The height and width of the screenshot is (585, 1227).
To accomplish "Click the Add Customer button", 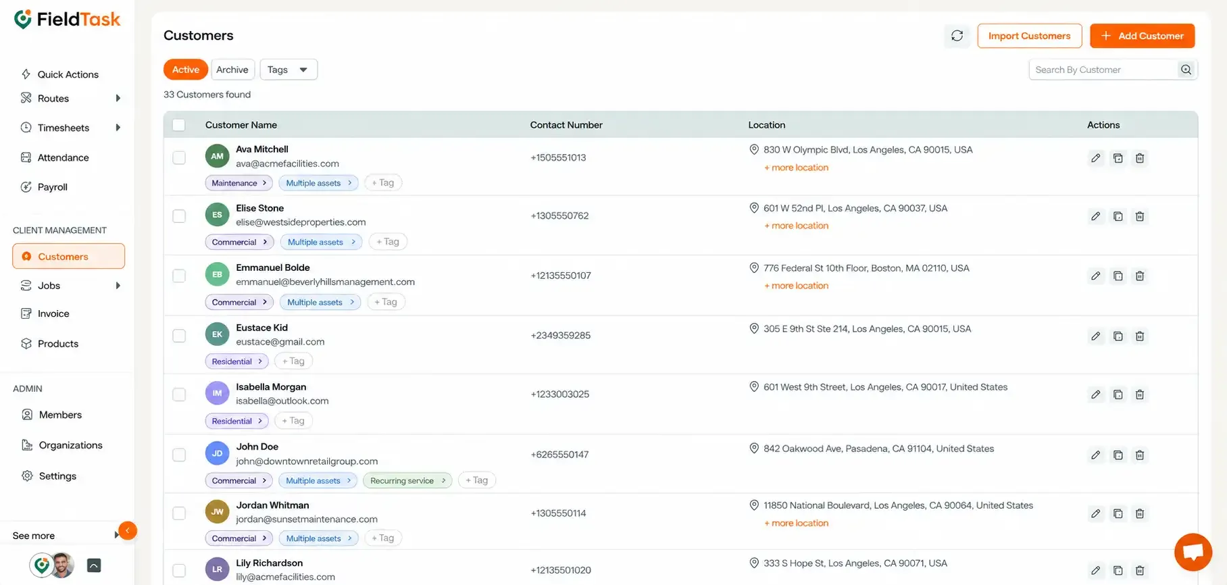I will [1142, 36].
